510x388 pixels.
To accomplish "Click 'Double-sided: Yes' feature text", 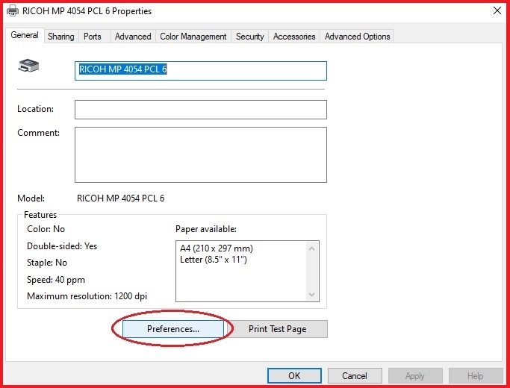I will (x=62, y=246).
